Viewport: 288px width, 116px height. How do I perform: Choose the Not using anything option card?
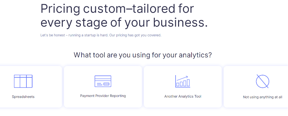tap(256, 87)
